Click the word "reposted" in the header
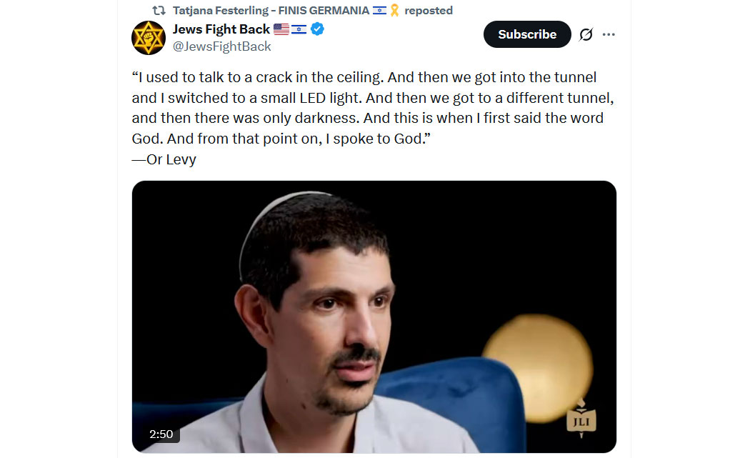Viewport: 750px width, 458px height. (x=429, y=11)
